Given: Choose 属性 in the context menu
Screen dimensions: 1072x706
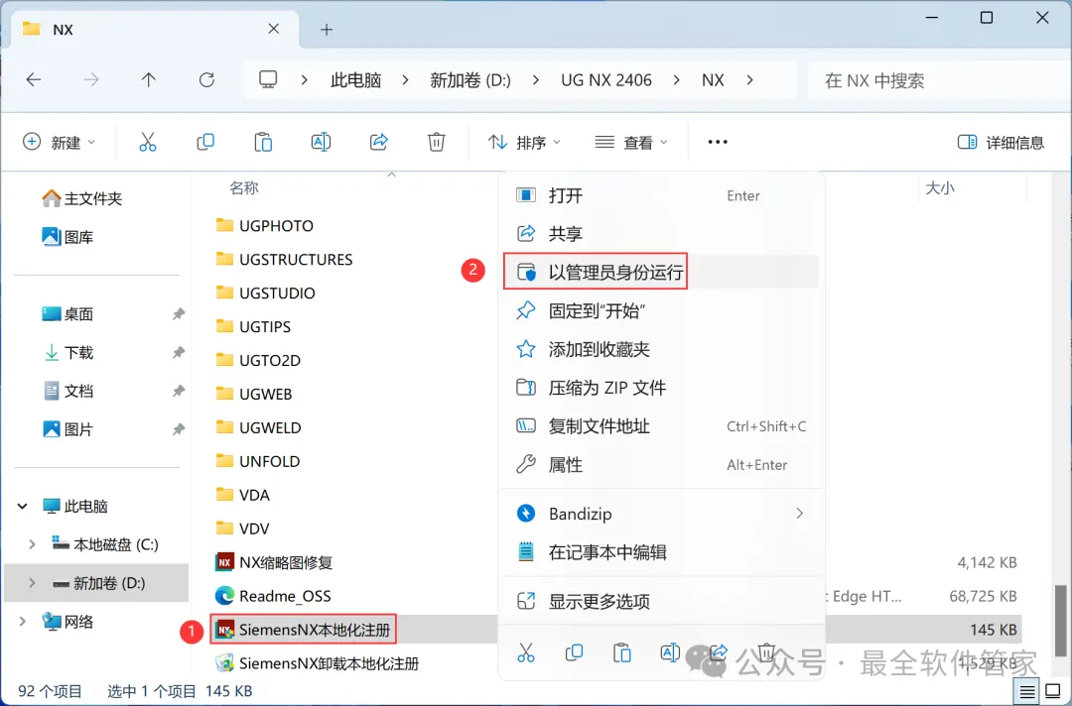Looking at the screenshot, I should (x=660, y=464).
